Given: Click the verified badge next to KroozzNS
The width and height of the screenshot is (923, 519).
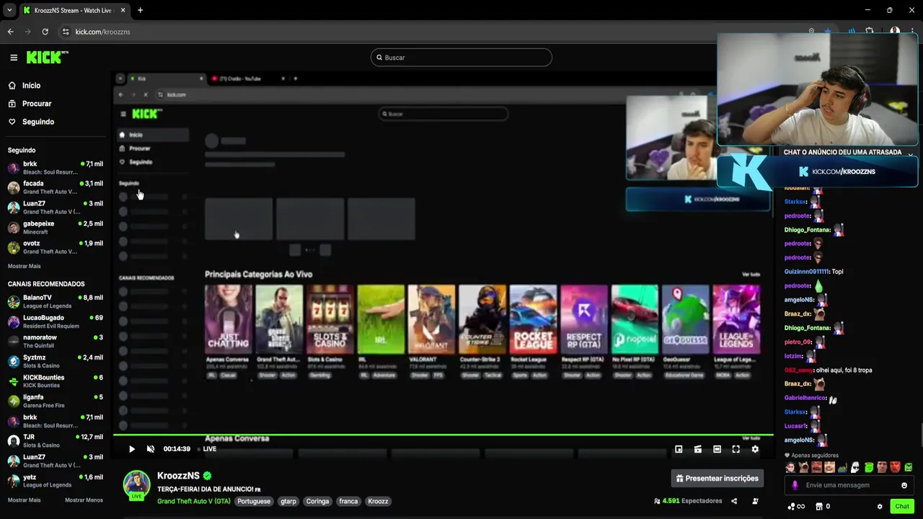Looking at the screenshot, I should click(x=208, y=476).
